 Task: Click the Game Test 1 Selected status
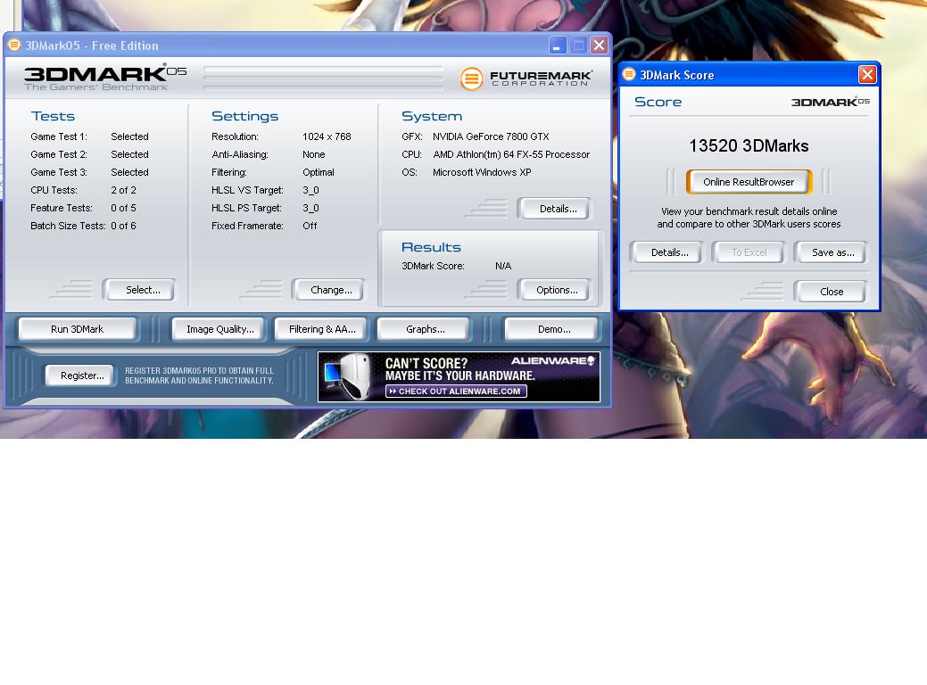click(x=129, y=136)
